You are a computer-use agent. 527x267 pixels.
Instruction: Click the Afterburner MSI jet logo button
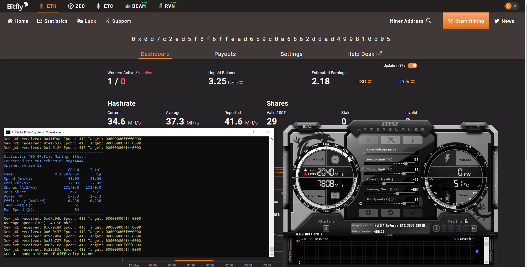click(x=391, y=140)
